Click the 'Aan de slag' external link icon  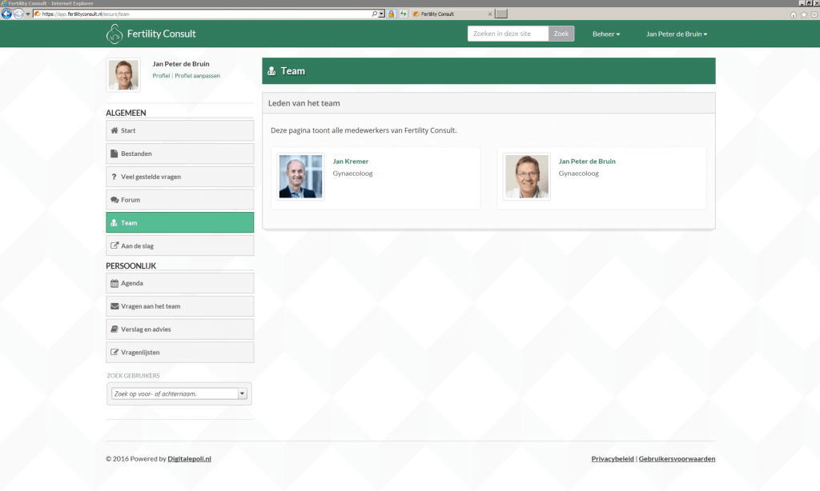coord(115,245)
